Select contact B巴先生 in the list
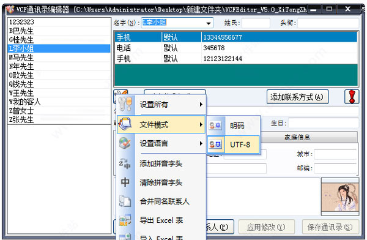 coord(59,31)
